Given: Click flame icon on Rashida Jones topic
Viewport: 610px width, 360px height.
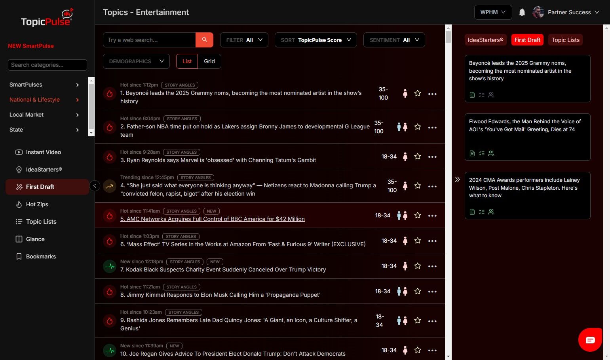Looking at the screenshot, I should coord(110,320).
